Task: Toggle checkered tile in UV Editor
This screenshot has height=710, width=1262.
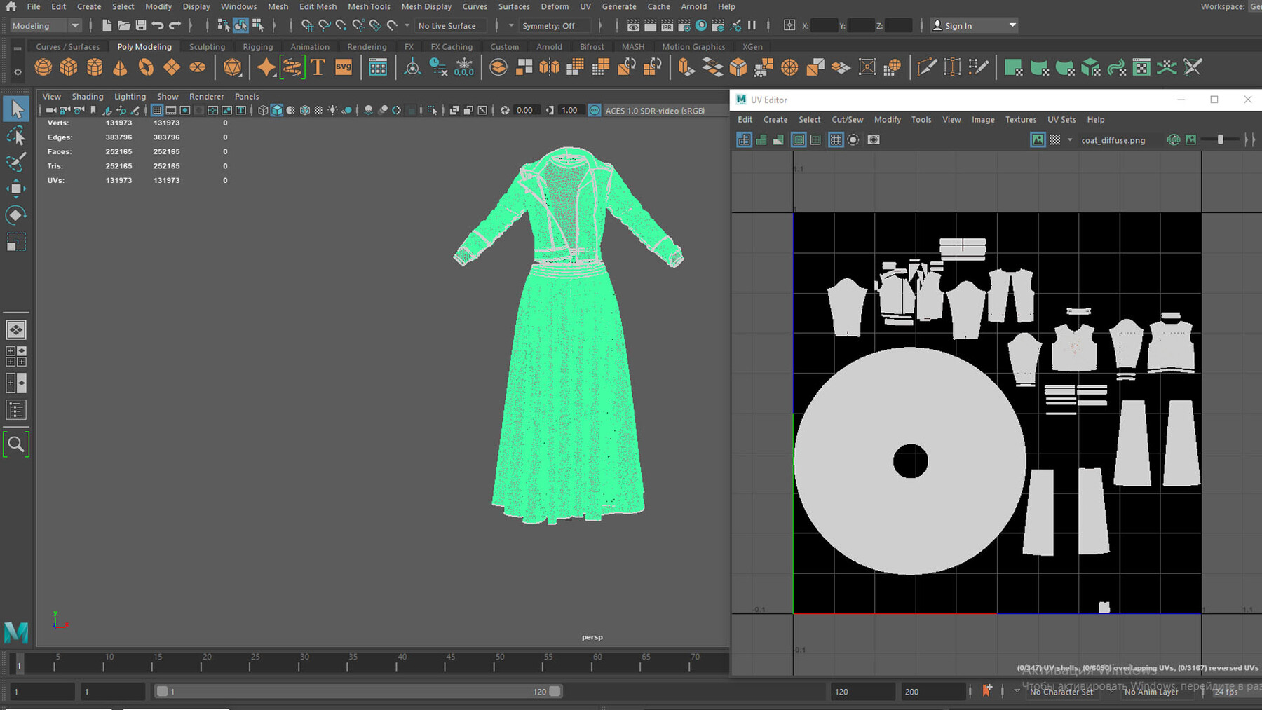Action: pos(1055,139)
